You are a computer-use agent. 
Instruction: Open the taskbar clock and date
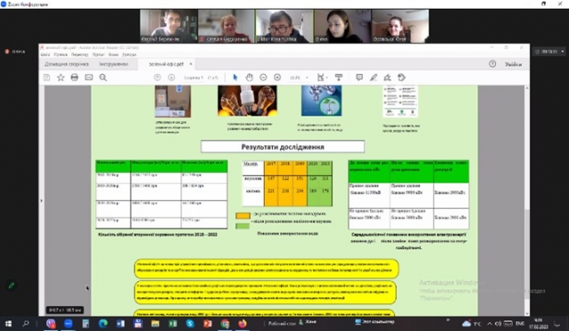coord(539,323)
